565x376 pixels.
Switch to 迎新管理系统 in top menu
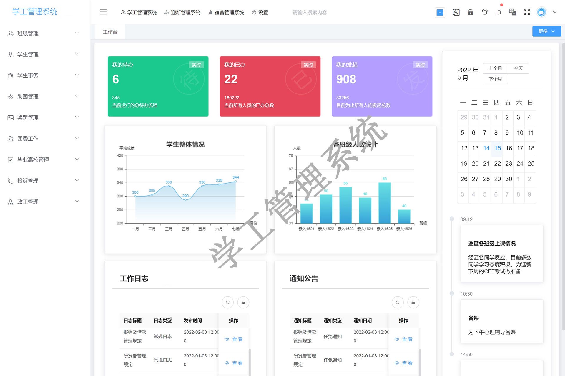pos(182,12)
